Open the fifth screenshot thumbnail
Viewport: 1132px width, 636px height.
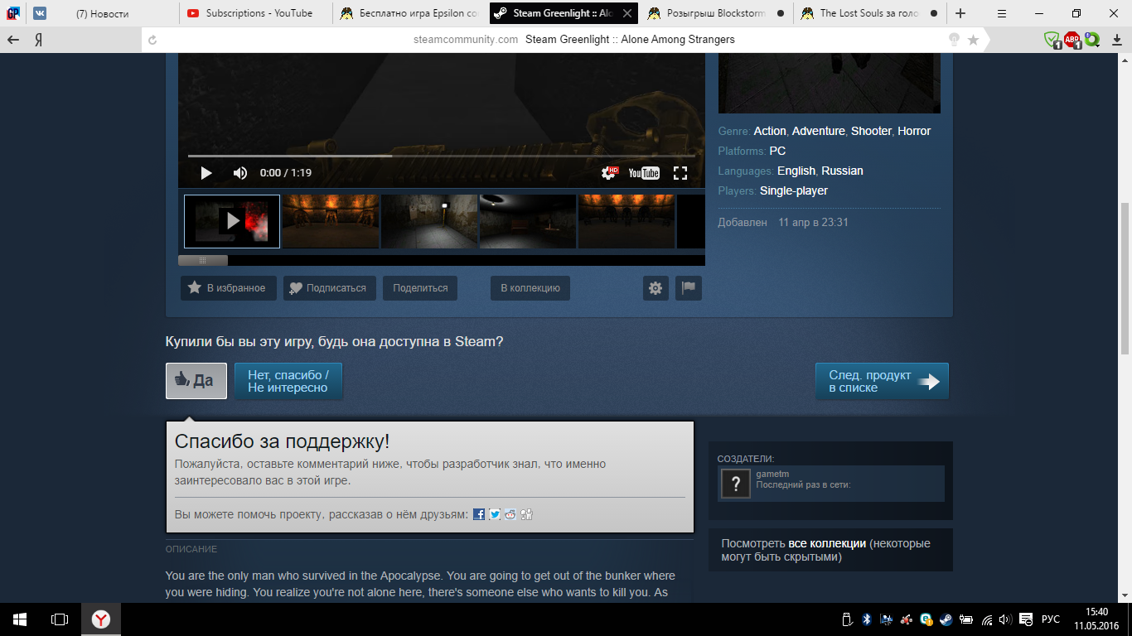pyautogui.click(x=626, y=221)
